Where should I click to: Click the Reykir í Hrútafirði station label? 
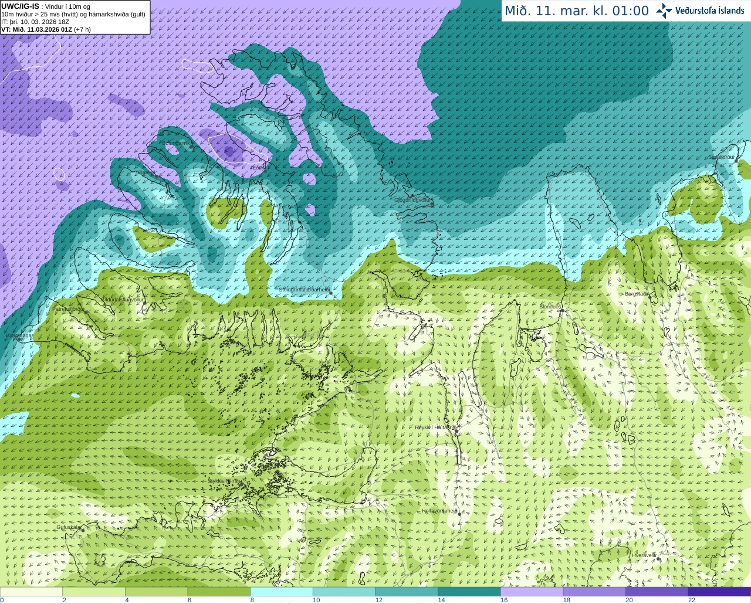435,427
